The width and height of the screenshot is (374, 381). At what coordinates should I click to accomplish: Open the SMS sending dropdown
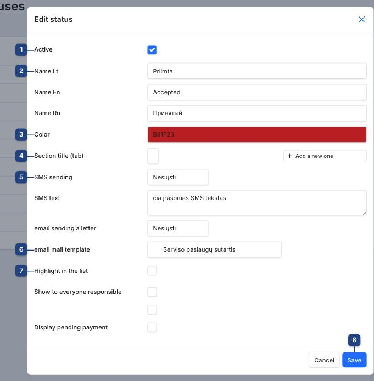[178, 177]
